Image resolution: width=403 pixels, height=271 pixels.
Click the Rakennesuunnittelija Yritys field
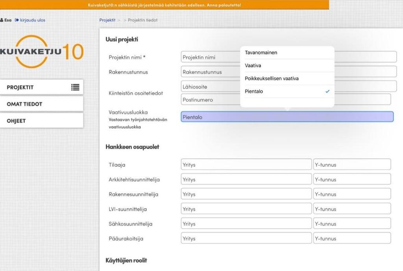click(x=246, y=194)
